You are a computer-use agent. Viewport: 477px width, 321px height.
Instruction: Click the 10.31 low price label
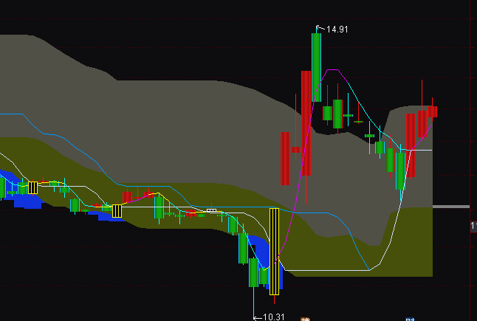click(x=274, y=317)
